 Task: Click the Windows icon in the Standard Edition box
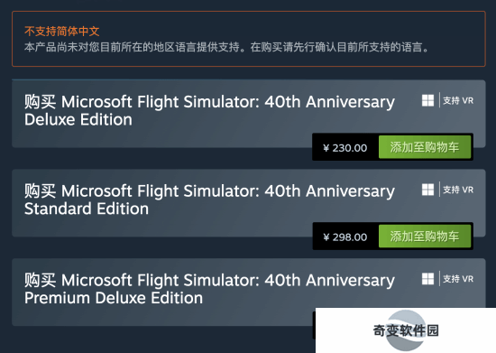[427, 190]
